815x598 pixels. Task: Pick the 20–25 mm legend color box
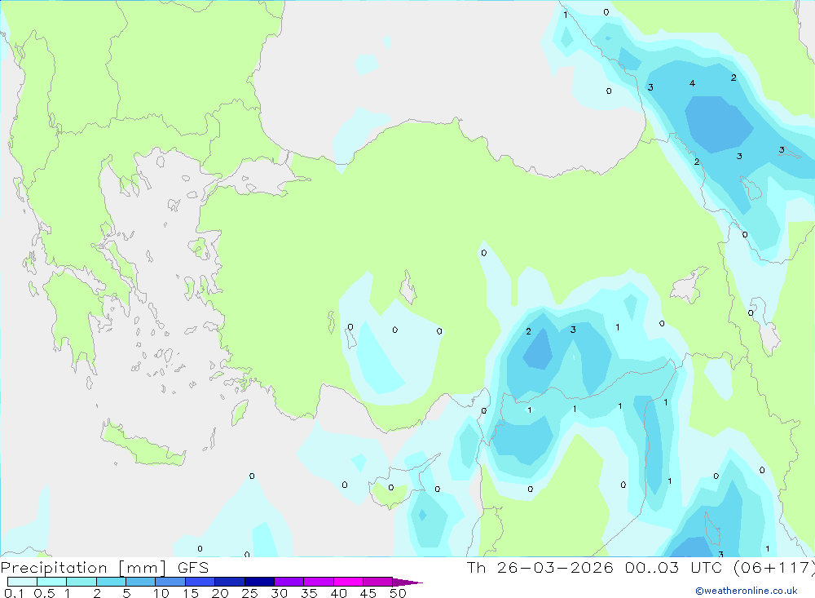pyautogui.click(x=230, y=582)
